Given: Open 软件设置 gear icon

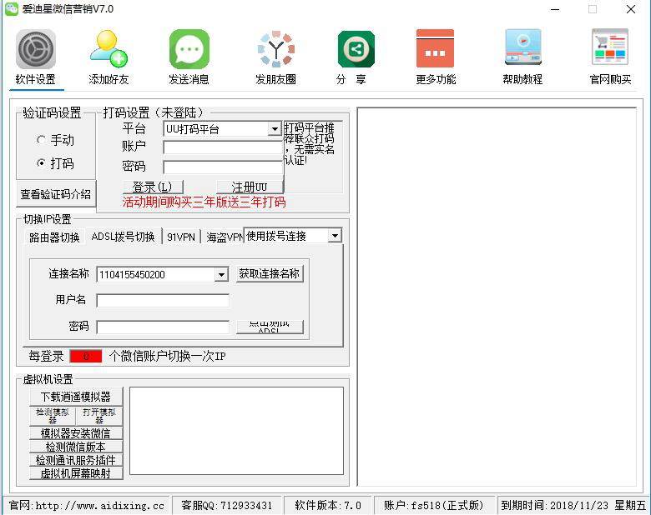Looking at the screenshot, I should click(x=36, y=49).
